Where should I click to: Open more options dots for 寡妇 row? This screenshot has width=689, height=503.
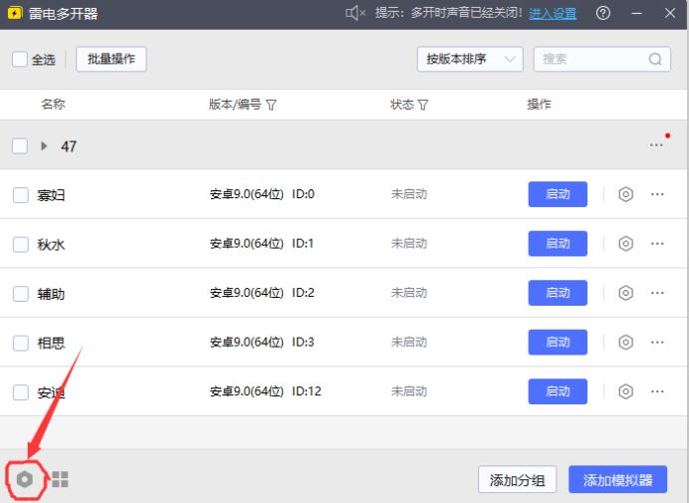tap(657, 194)
